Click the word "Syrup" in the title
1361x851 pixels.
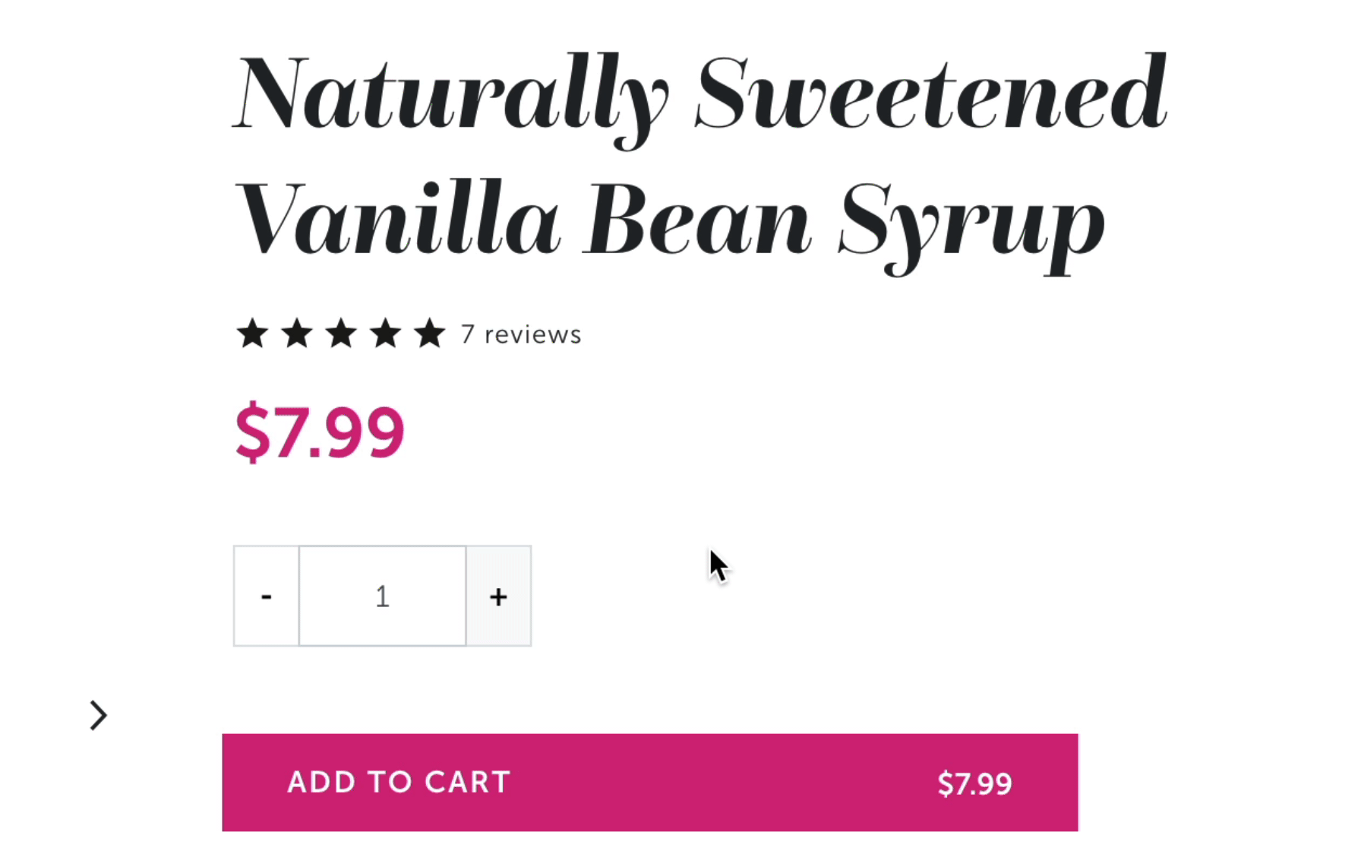(x=971, y=224)
